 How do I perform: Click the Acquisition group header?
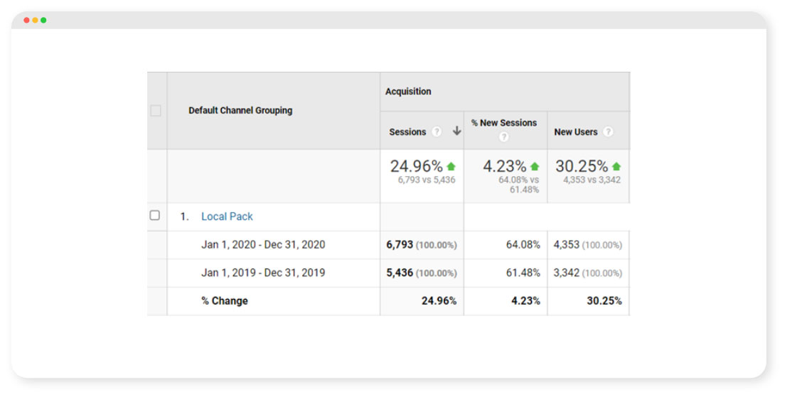[408, 92]
